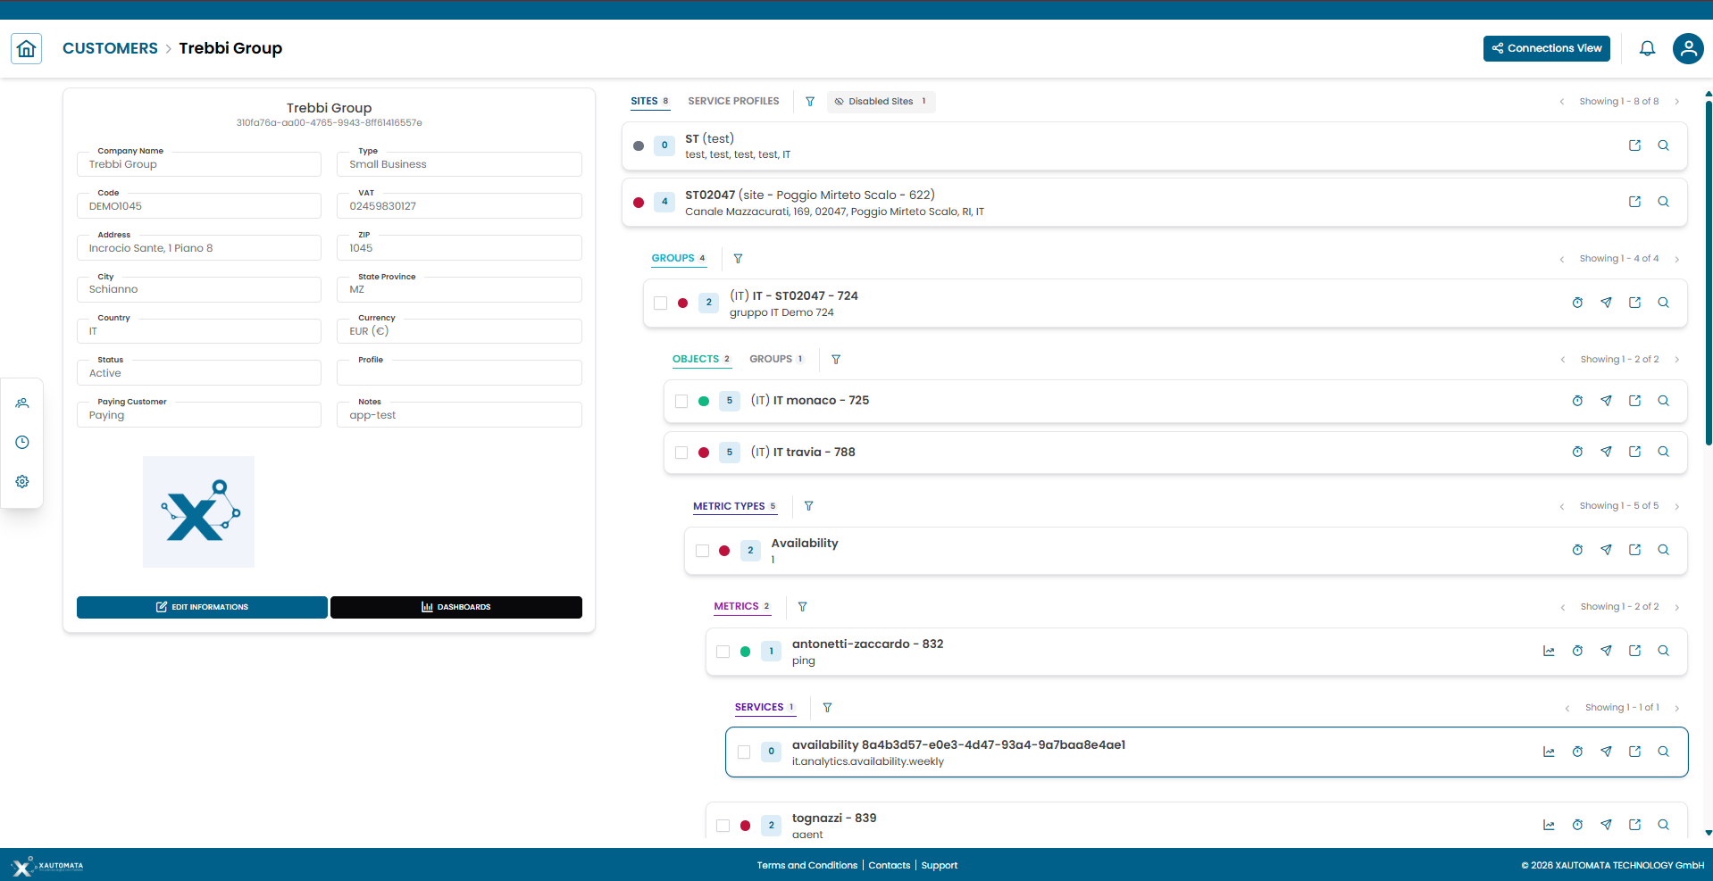Open the history clock icon in sidebar

pos(22,443)
